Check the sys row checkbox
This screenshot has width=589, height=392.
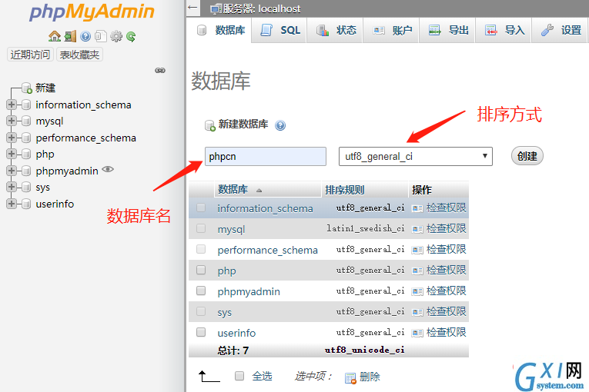(x=201, y=311)
